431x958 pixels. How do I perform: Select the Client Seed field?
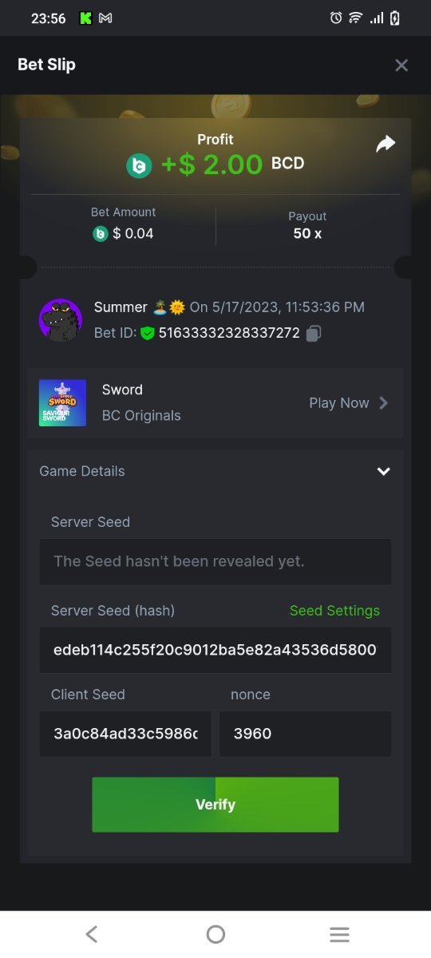125,734
